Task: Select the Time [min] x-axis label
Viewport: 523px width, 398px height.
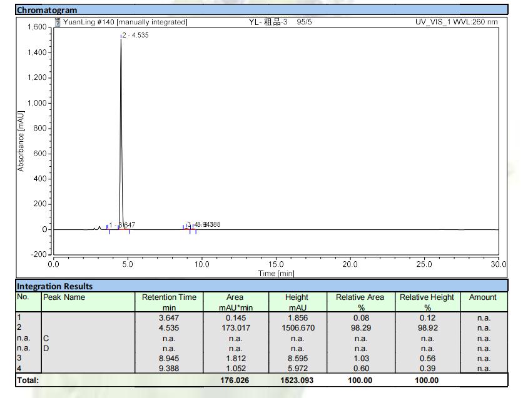Action: click(277, 274)
